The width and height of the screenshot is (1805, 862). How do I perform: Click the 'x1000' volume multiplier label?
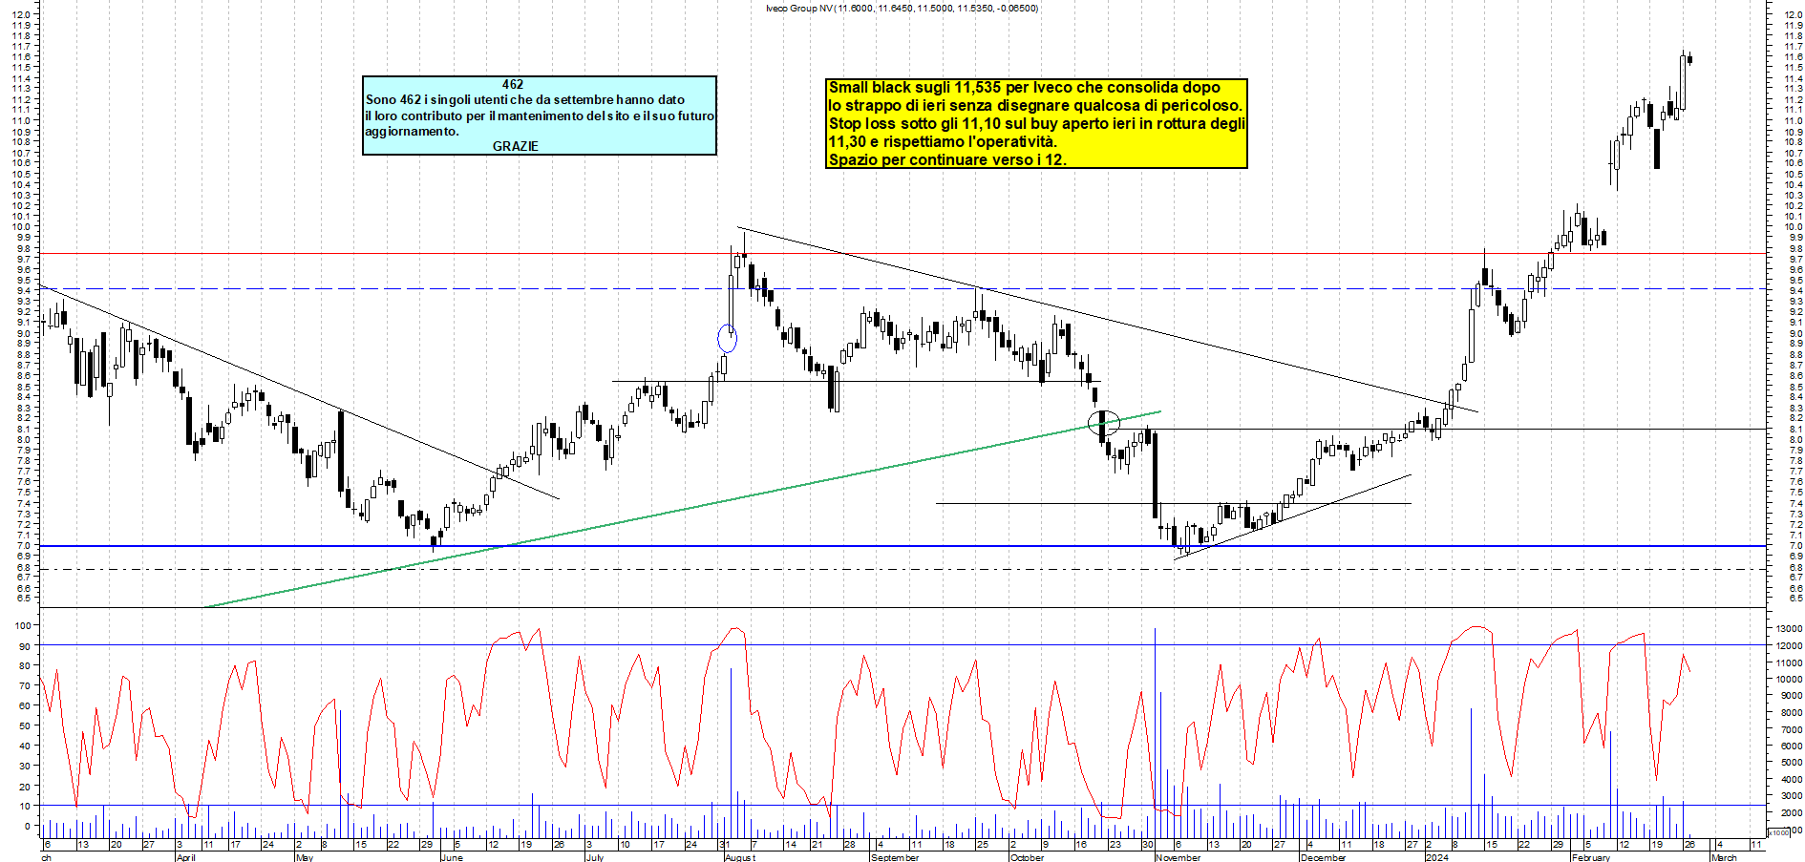click(x=1779, y=832)
